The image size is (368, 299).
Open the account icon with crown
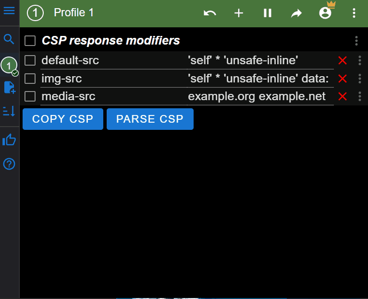click(325, 13)
